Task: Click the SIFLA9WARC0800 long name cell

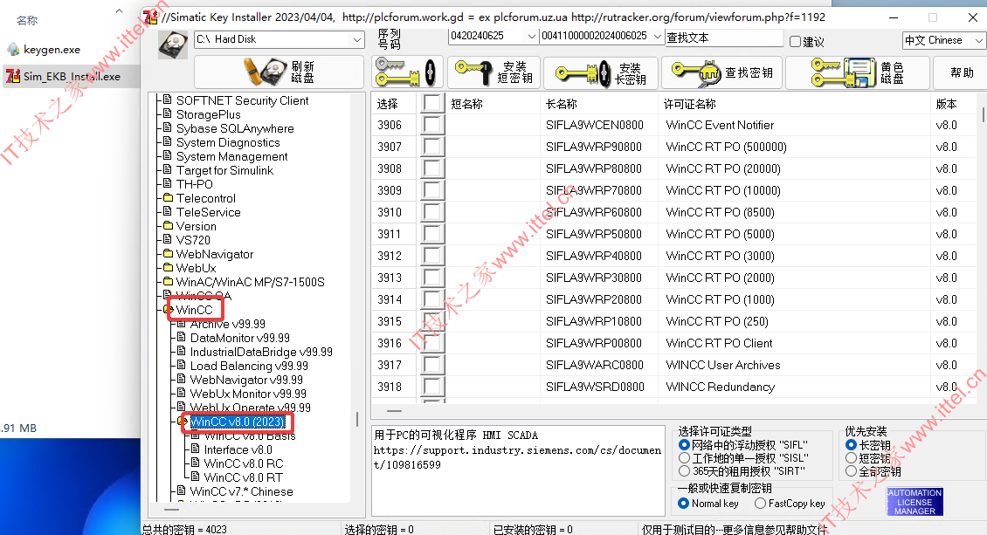Action: [x=595, y=365]
